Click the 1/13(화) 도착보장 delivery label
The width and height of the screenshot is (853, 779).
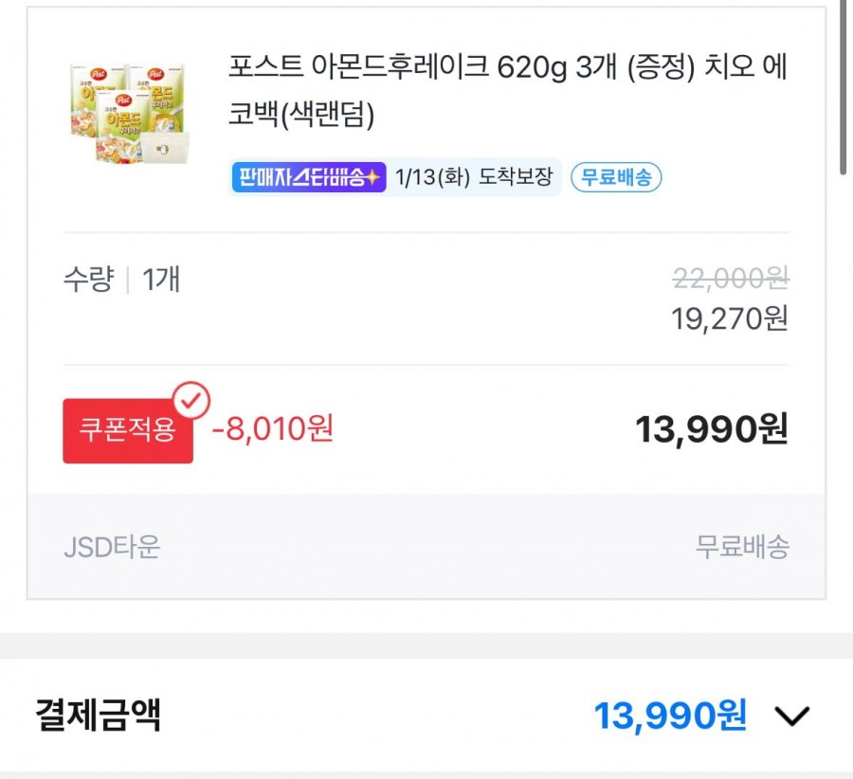(x=473, y=177)
